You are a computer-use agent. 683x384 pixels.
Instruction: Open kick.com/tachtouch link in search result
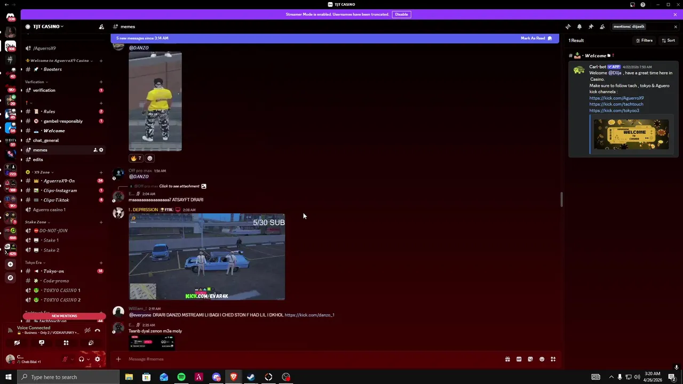click(x=616, y=104)
